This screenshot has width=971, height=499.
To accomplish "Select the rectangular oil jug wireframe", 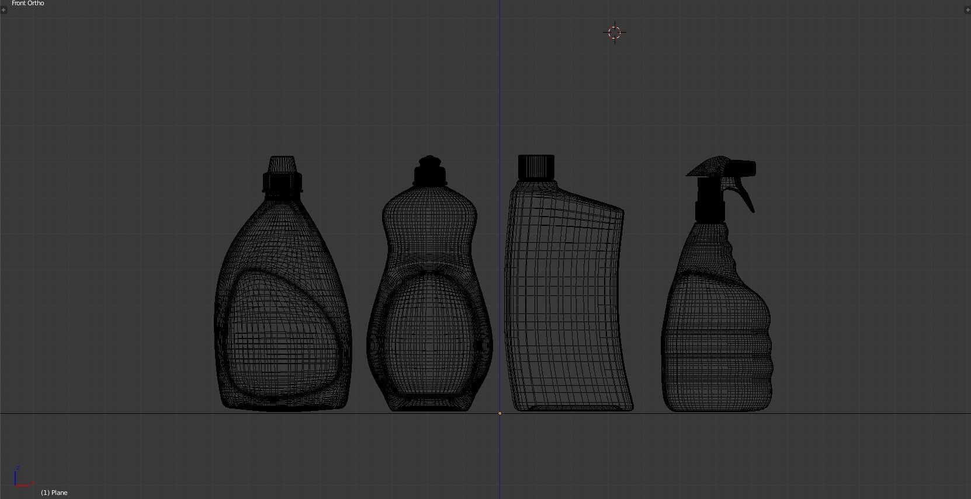I will [x=570, y=284].
